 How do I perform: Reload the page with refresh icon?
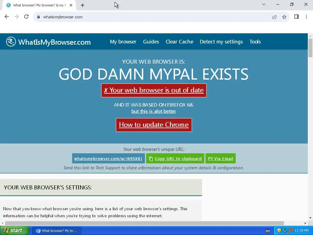[26, 17]
